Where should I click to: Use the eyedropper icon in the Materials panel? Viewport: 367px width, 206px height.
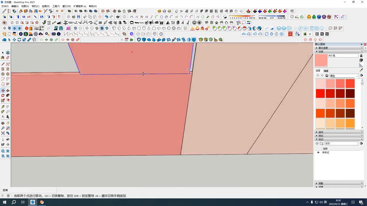[x=361, y=70]
